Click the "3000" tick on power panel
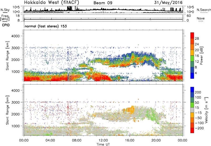This screenshot has width=211, height=146. point(15,48)
